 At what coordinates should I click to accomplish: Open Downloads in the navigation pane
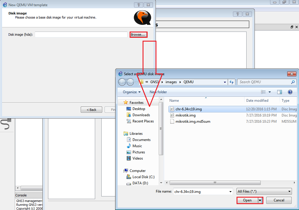coord(141,115)
